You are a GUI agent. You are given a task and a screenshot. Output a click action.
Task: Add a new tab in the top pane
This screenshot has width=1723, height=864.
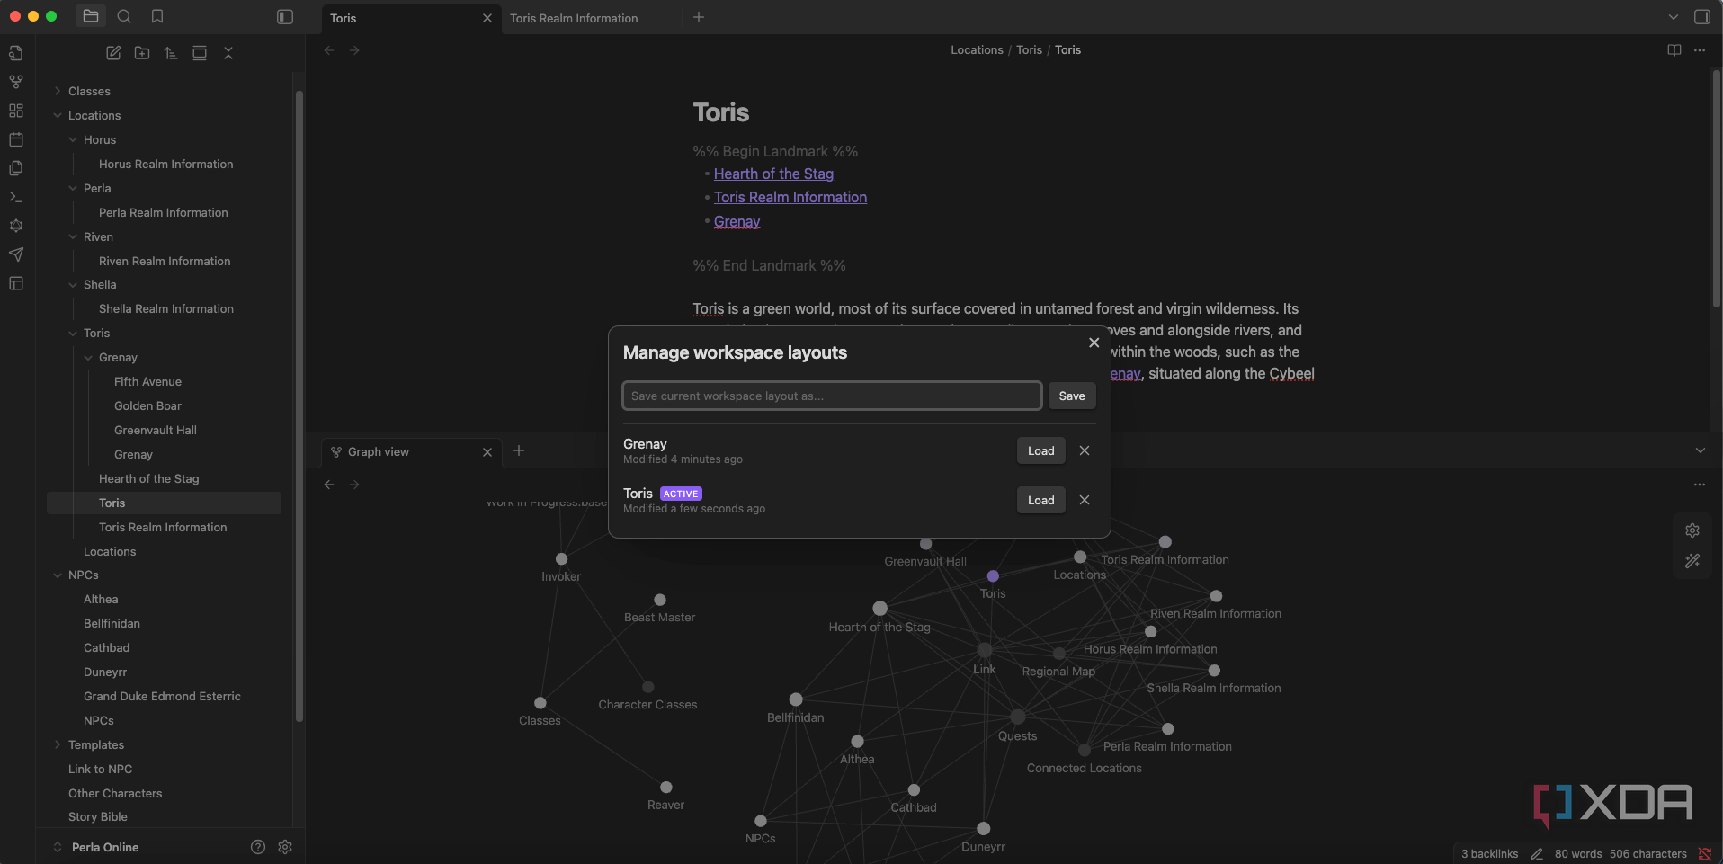(x=699, y=17)
